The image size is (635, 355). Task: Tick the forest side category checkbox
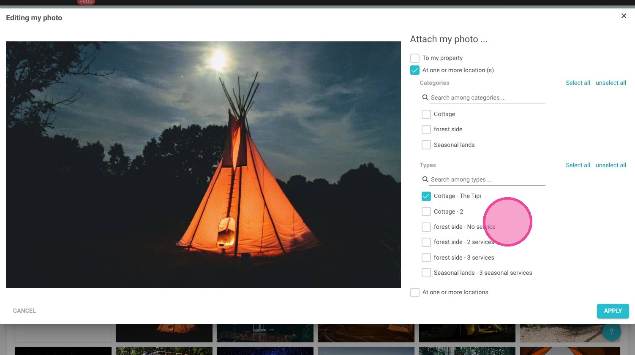pos(426,130)
